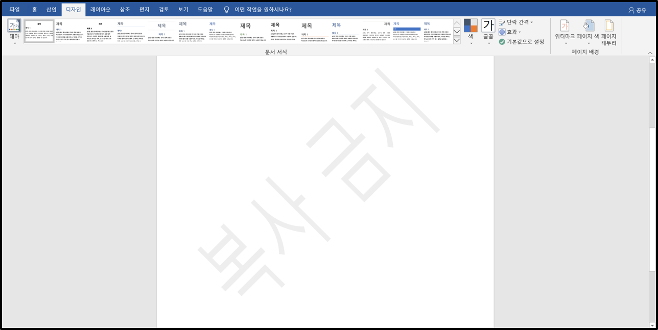Open the 파일 tab
658x330 pixels.
(14, 9)
